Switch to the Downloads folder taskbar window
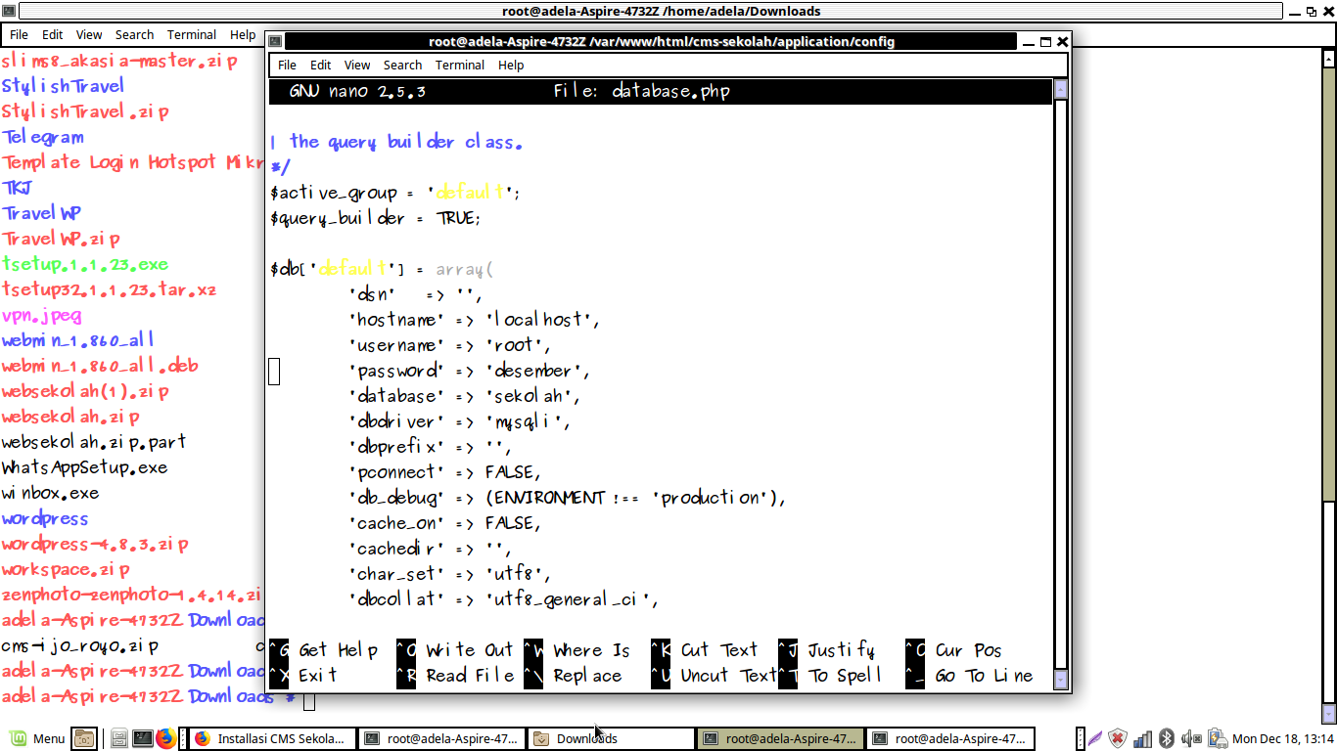This screenshot has height=751, width=1337. 610,738
